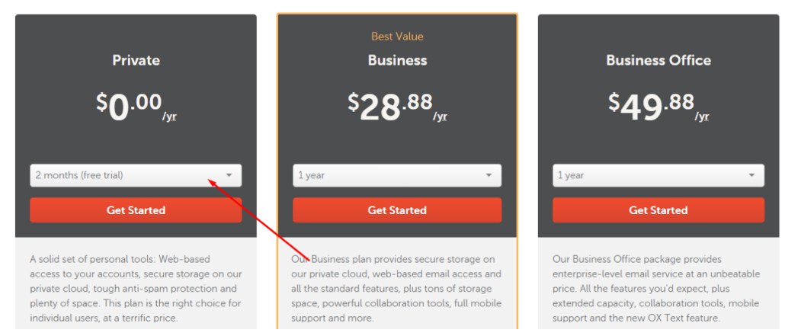Click the arrow icon in Private plan dropdown

click(229, 175)
